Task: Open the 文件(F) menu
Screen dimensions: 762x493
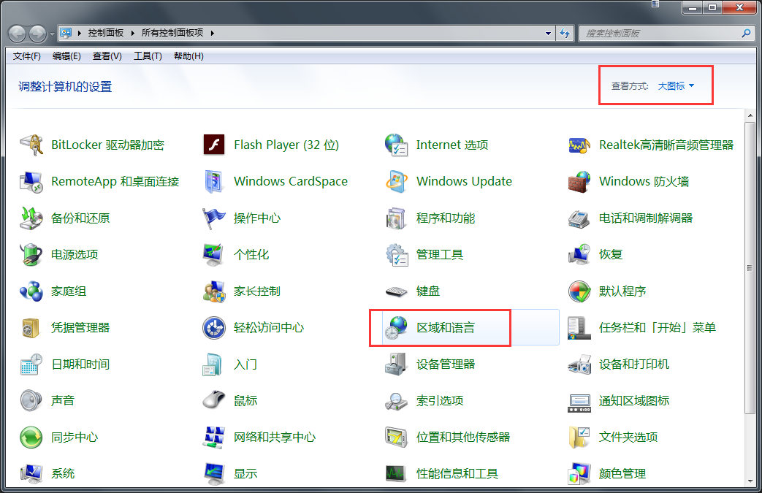Action: pos(27,56)
